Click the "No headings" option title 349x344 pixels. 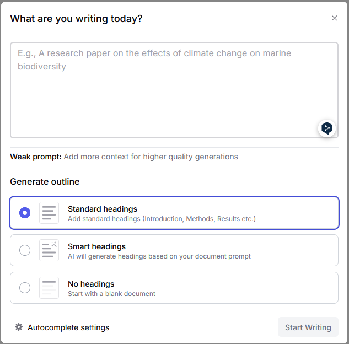(91, 284)
